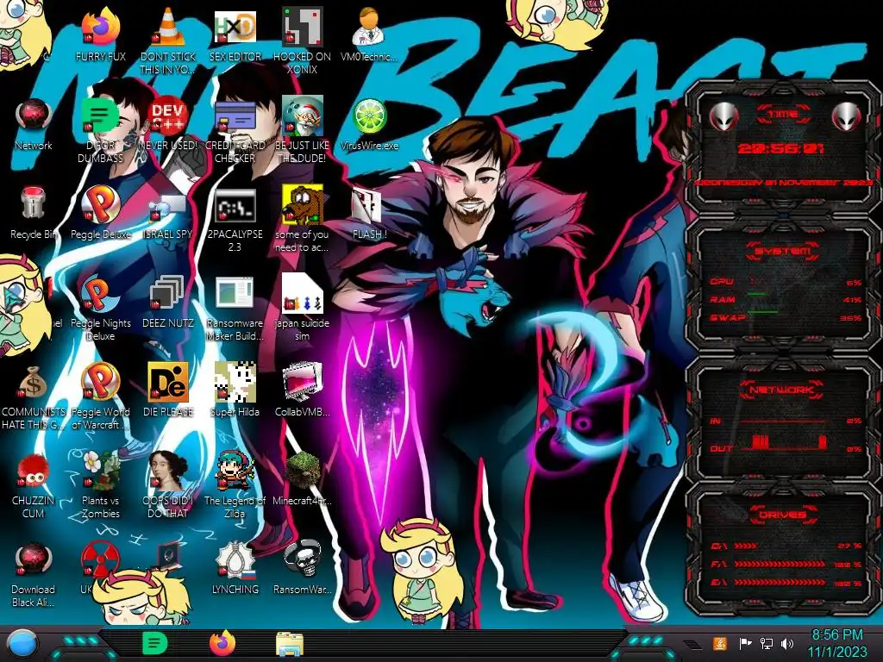Open the CollabVMB... monitor icon
Viewport: 883px width, 662px height.
[x=302, y=383]
